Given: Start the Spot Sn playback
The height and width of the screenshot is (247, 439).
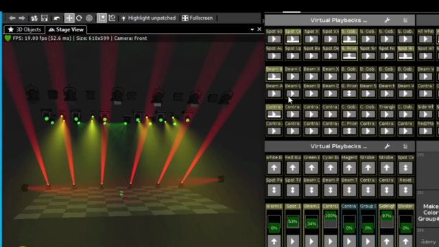Looking at the screenshot, I should coord(368,56).
